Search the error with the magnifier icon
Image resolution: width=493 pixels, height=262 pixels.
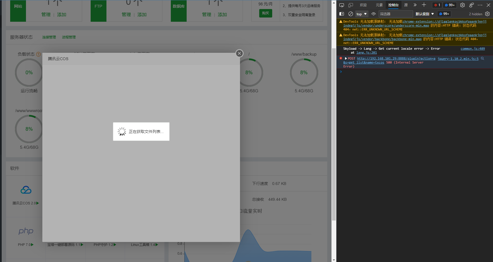coord(483,58)
